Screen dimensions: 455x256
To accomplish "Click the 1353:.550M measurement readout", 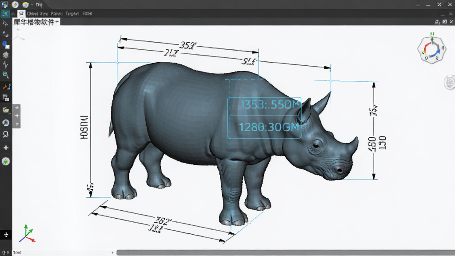I will pos(270,104).
